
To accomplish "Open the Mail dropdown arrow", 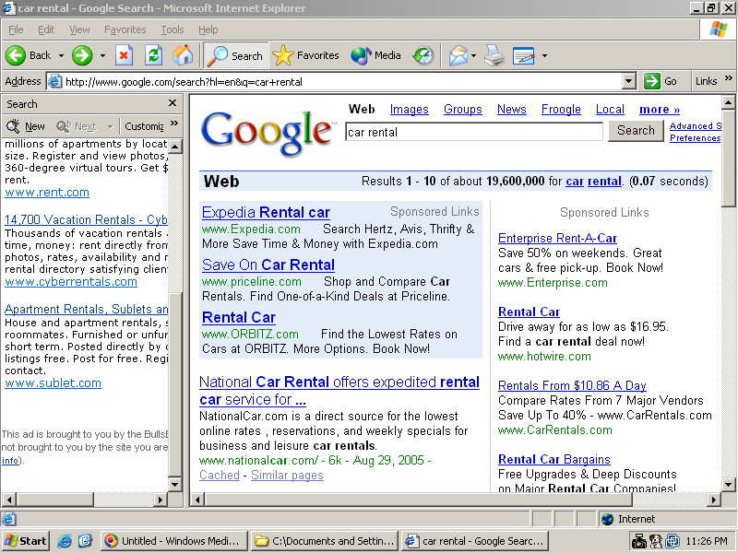I will point(473,55).
